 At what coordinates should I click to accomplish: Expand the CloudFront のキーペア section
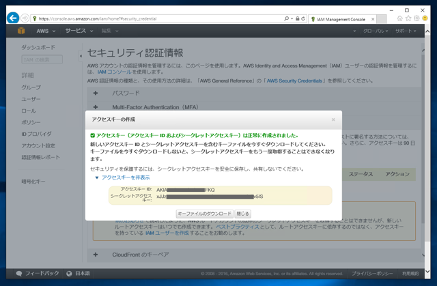pos(96,255)
